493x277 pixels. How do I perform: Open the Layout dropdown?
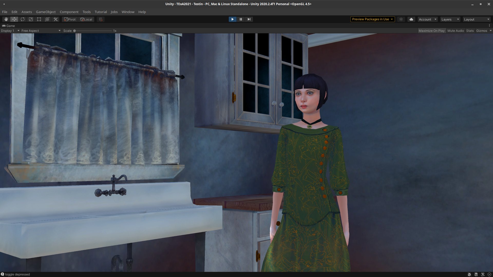[x=477, y=19]
